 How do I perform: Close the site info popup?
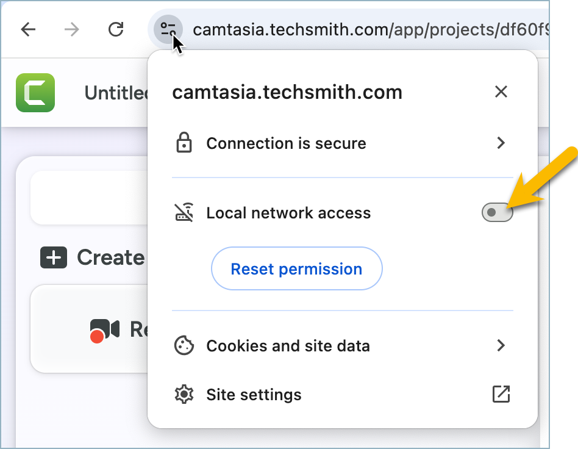pos(501,92)
